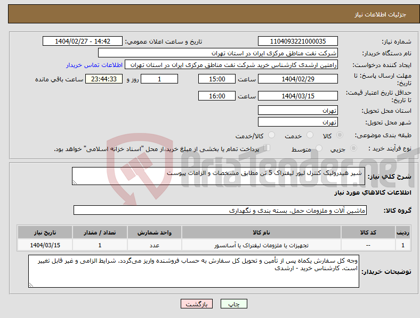The width and height of the screenshot is (420, 318).
Task: Click the remaining days field showing 1
Action: [x=159, y=79]
